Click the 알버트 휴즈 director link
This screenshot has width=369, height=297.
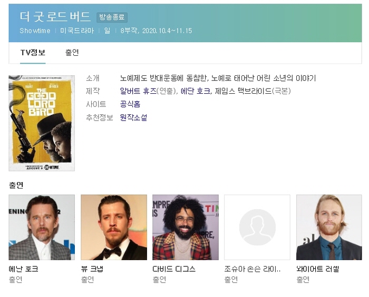tap(138, 91)
